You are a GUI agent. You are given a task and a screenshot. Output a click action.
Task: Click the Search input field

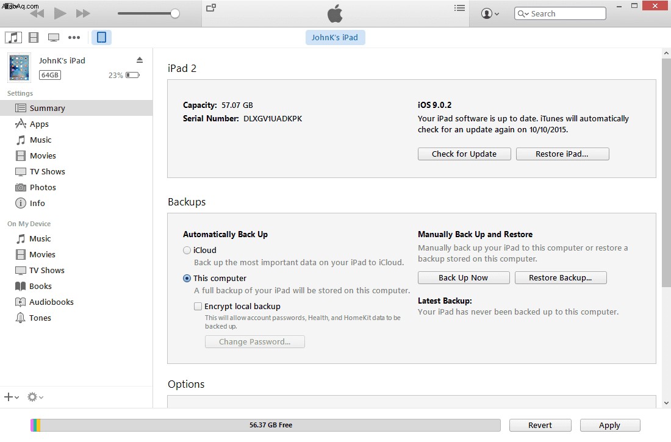click(560, 13)
